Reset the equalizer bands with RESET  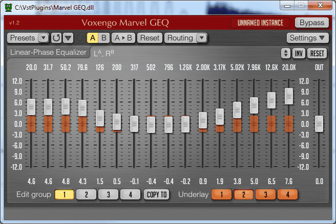coord(317,53)
